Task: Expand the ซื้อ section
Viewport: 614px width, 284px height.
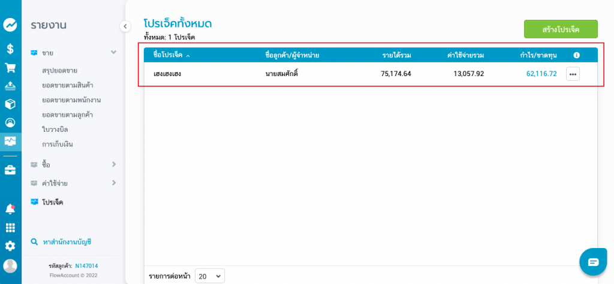Action: [113, 164]
